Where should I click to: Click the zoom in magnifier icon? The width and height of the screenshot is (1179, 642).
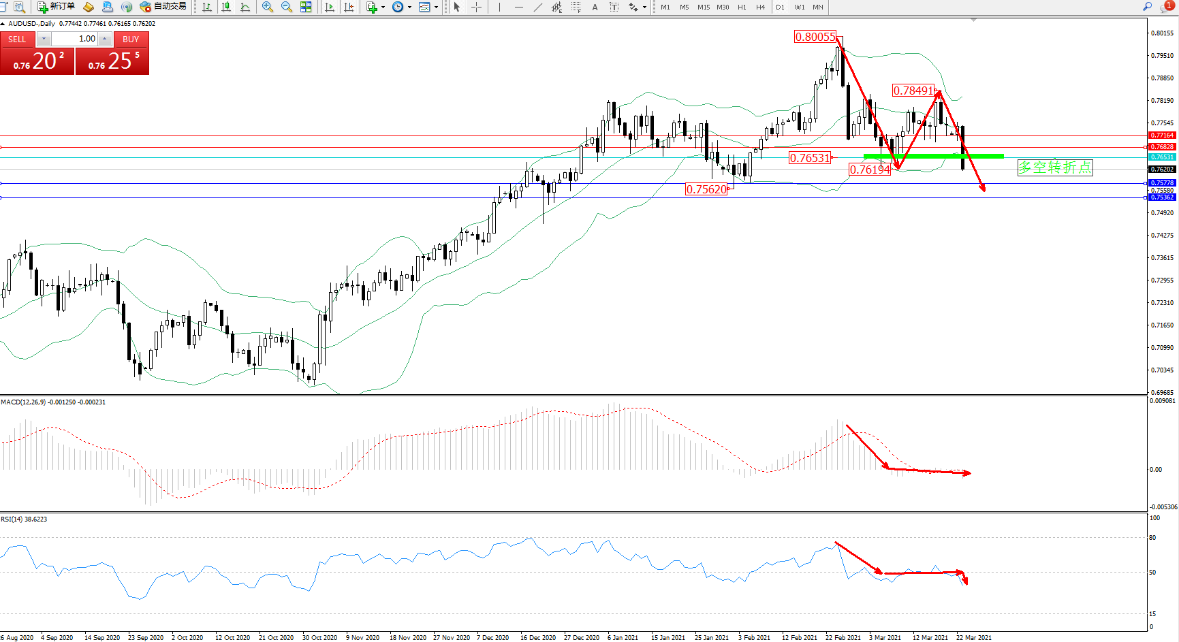point(267,7)
